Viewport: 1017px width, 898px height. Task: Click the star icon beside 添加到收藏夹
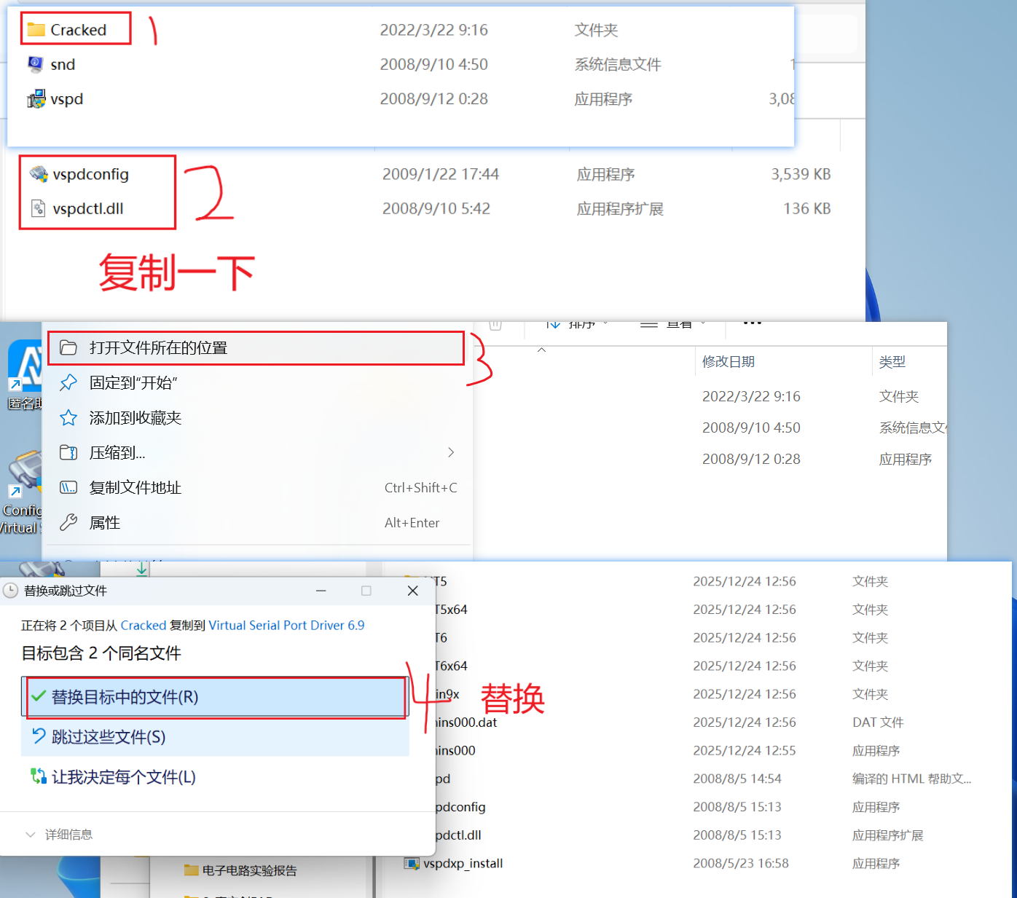point(68,417)
